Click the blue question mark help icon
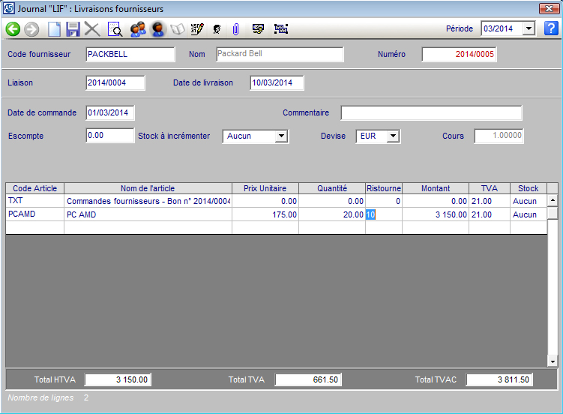The height and width of the screenshot is (414, 563). [551, 28]
